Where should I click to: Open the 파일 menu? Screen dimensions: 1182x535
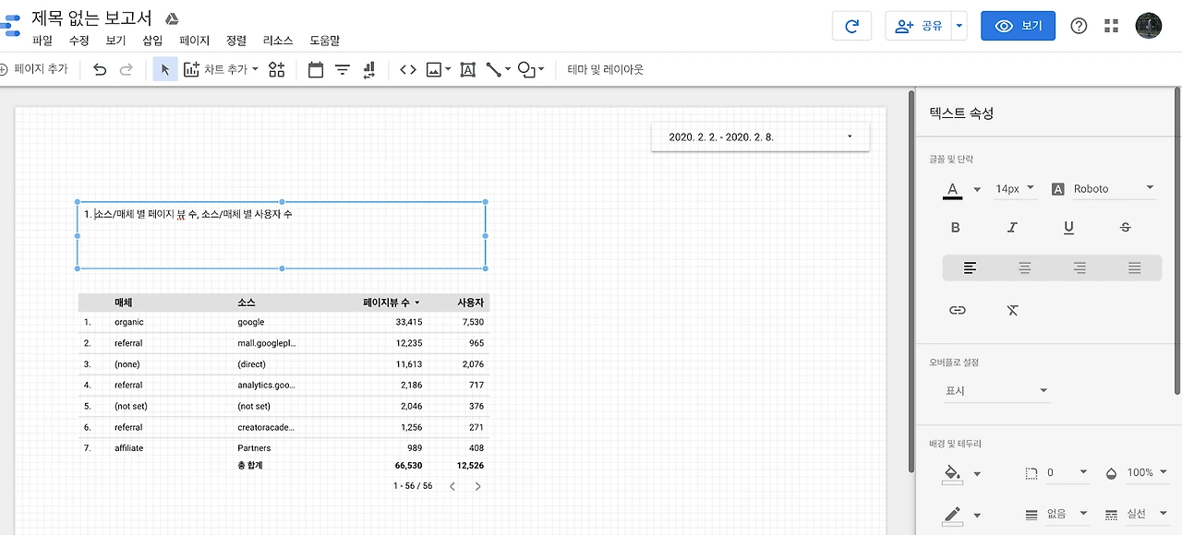click(x=42, y=41)
